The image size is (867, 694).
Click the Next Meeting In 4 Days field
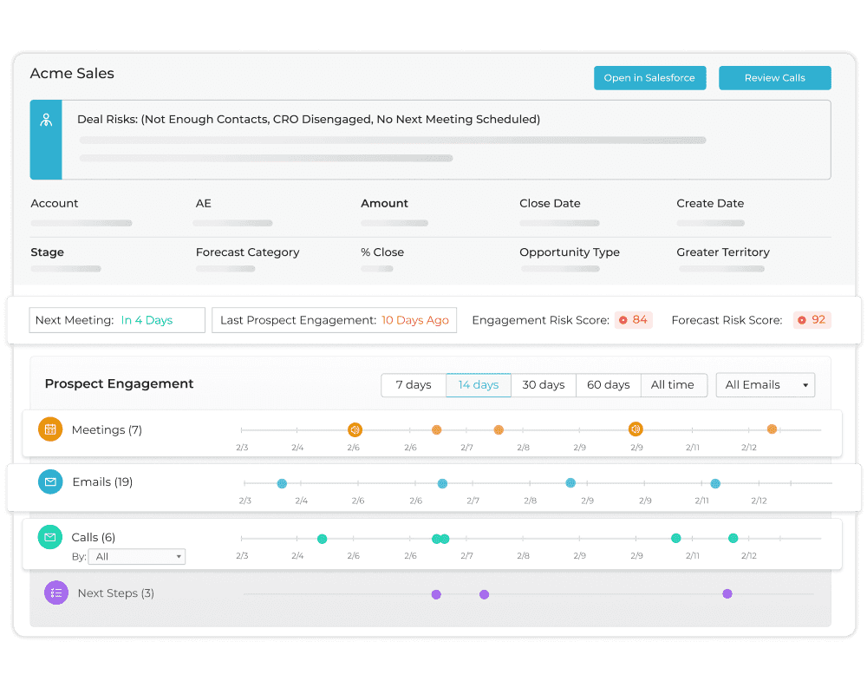coord(117,320)
